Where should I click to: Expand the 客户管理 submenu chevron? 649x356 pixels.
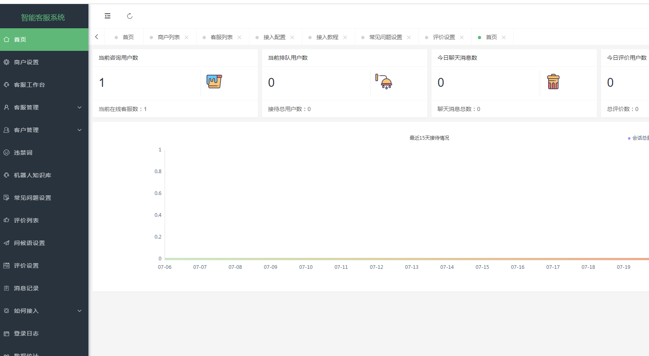coord(80,130)
